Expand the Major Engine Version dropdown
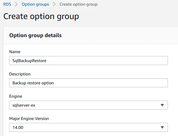Screen dimensions: 178x136 pyautogui.click(x=88, y=127)
